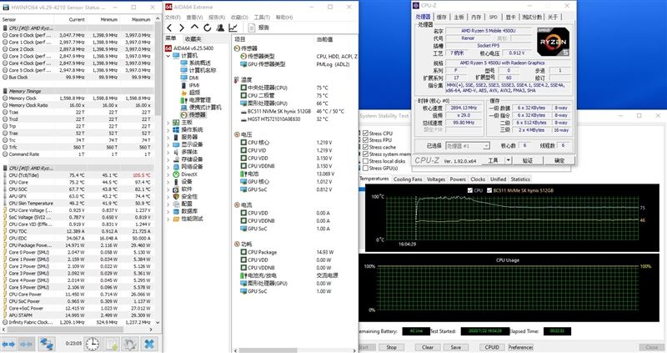Toggle Stress FPU checkbox
The height and width of the screenshot is (353, 667).
[365, 140]
